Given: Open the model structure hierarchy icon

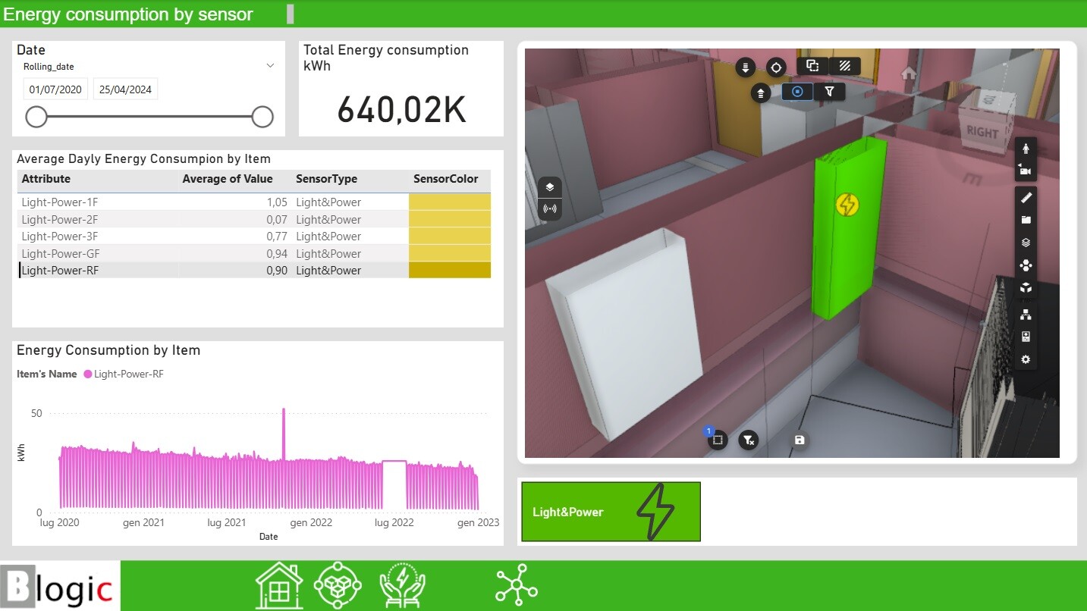Looking at the screenshot, I should [1026, 314].
